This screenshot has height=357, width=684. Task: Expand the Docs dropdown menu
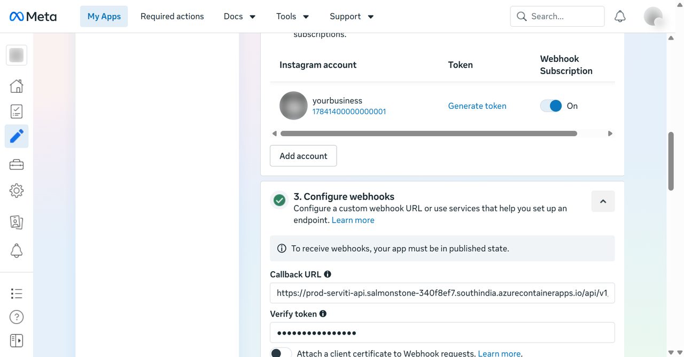[239, 17]
